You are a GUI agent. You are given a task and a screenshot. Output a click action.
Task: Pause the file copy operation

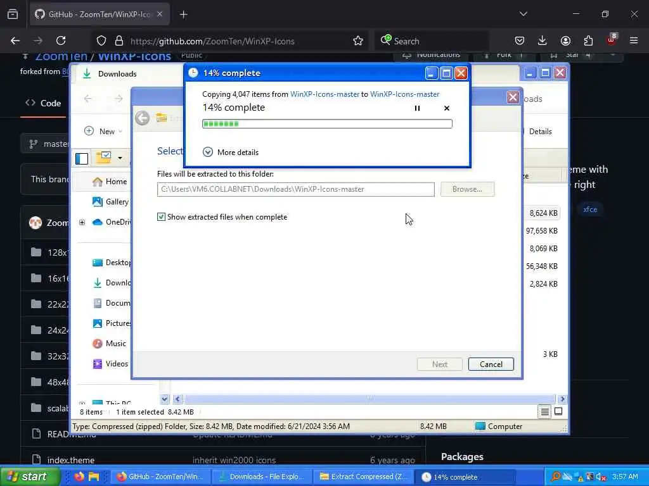(x=417, y=108)
